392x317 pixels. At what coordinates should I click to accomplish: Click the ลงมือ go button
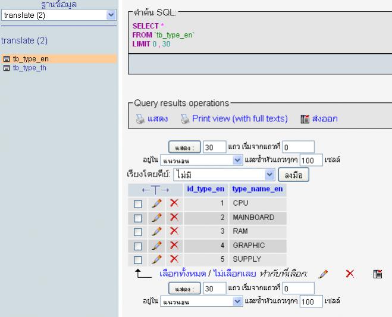point(294,175)
